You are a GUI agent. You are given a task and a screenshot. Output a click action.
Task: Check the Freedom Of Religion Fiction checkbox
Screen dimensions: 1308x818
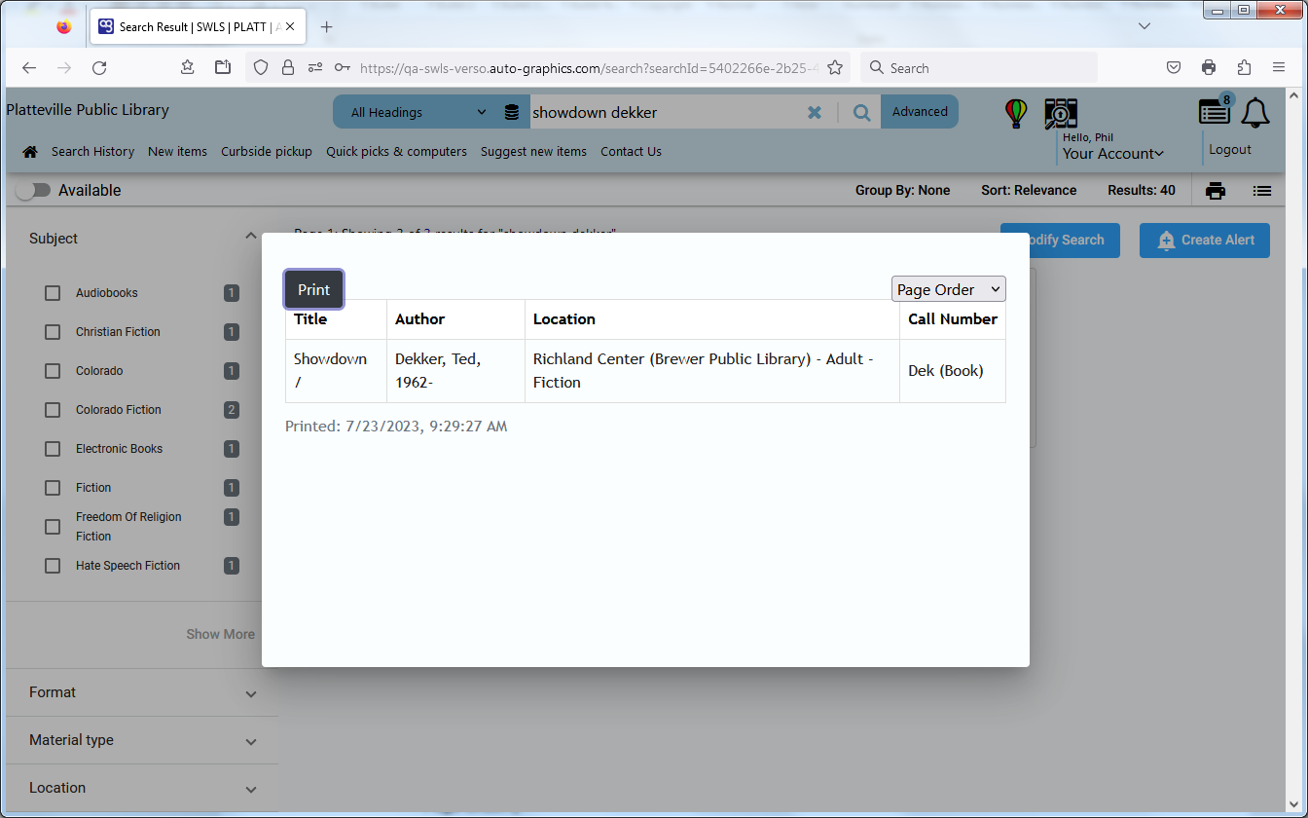coord(53,527)
